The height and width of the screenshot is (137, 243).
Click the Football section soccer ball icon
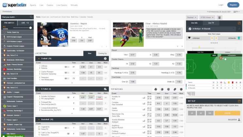click(105, 59)
